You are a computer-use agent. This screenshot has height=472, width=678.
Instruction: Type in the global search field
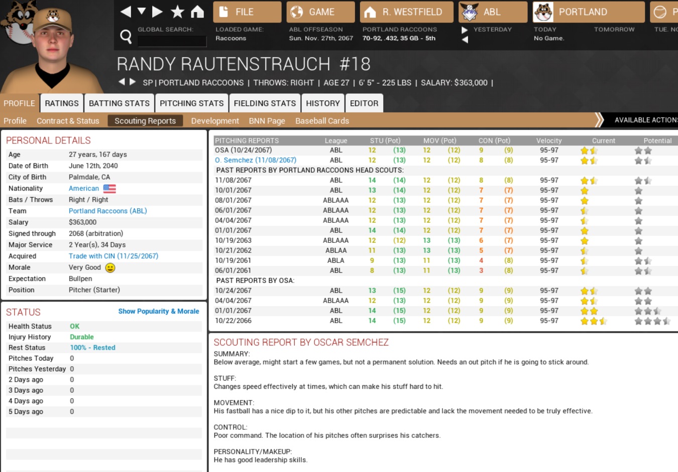172,41
